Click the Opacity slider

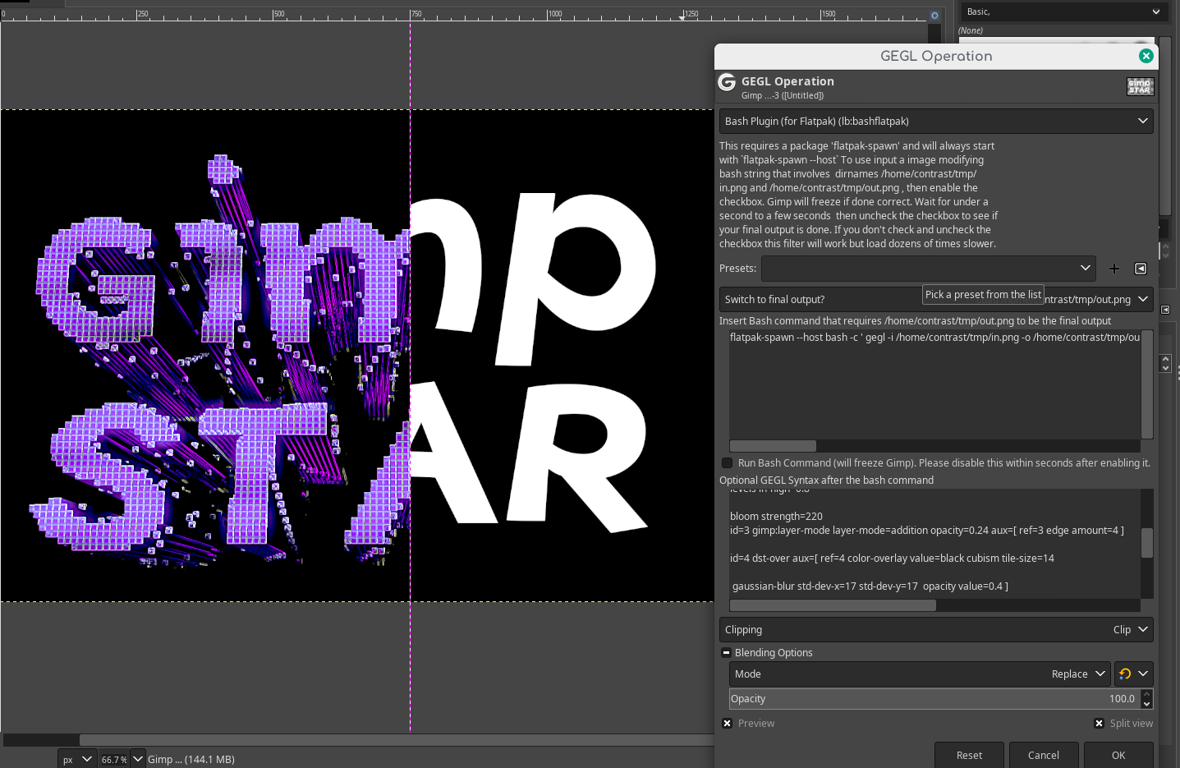[934, 699]
